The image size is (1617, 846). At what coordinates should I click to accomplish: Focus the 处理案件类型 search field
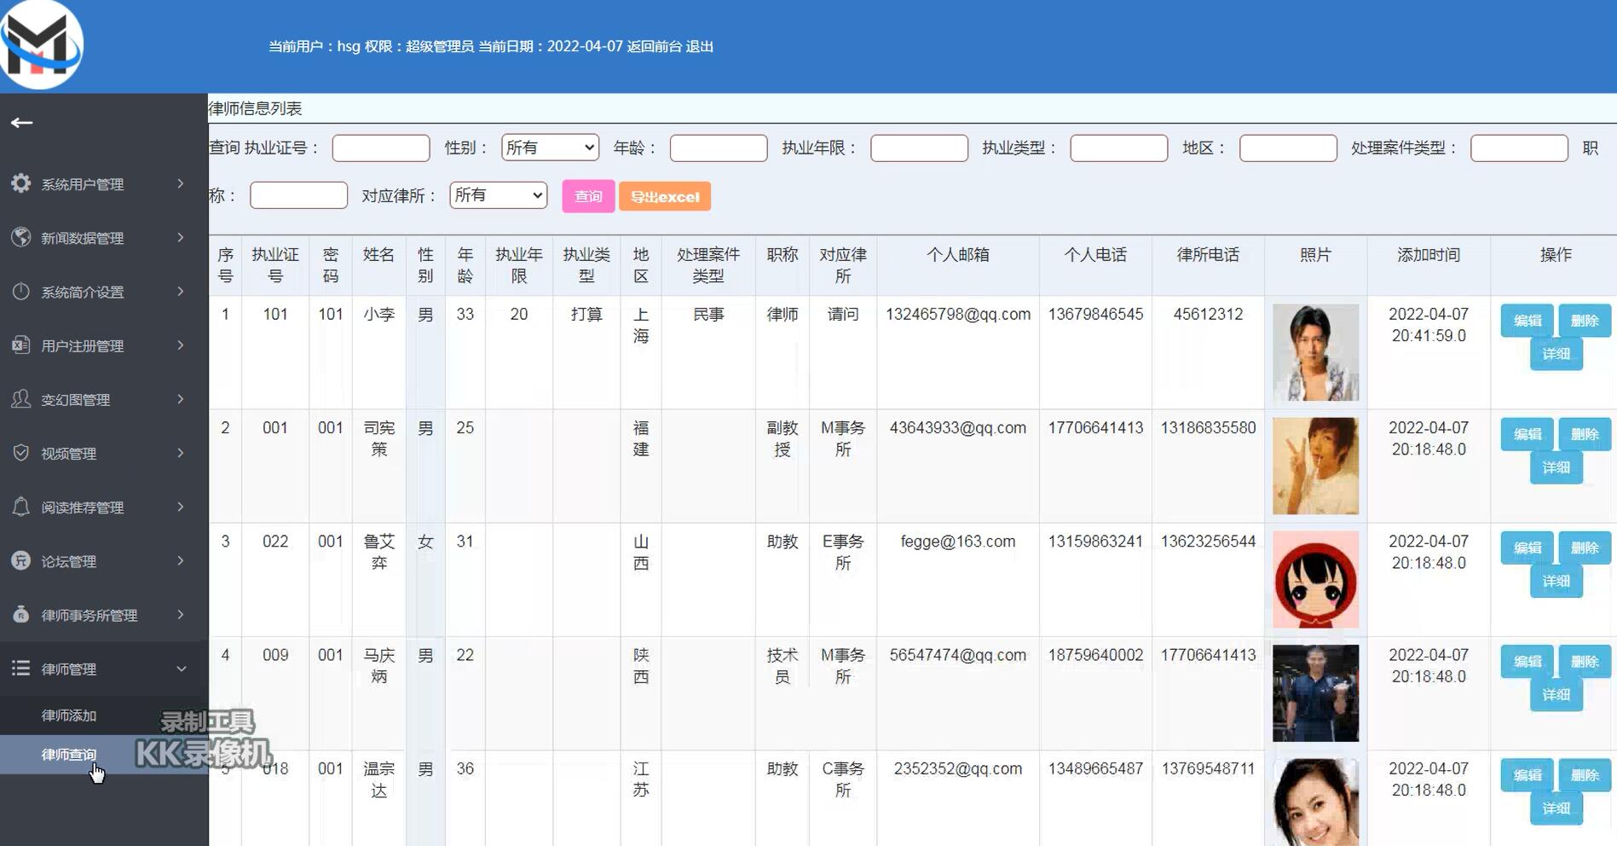point(1519,148)
